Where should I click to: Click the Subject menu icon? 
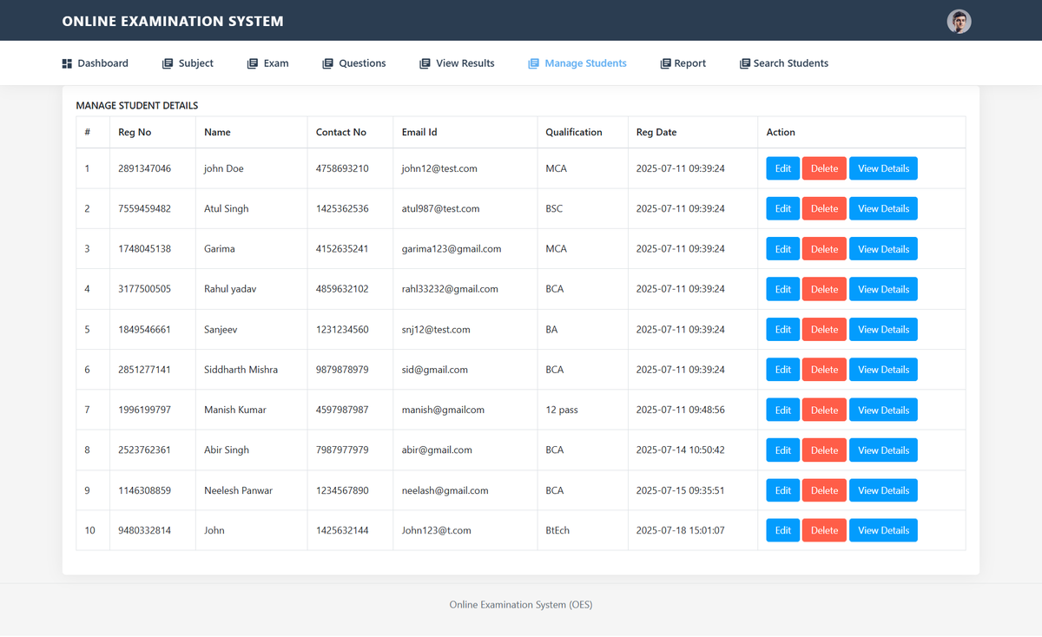(168, 63)
